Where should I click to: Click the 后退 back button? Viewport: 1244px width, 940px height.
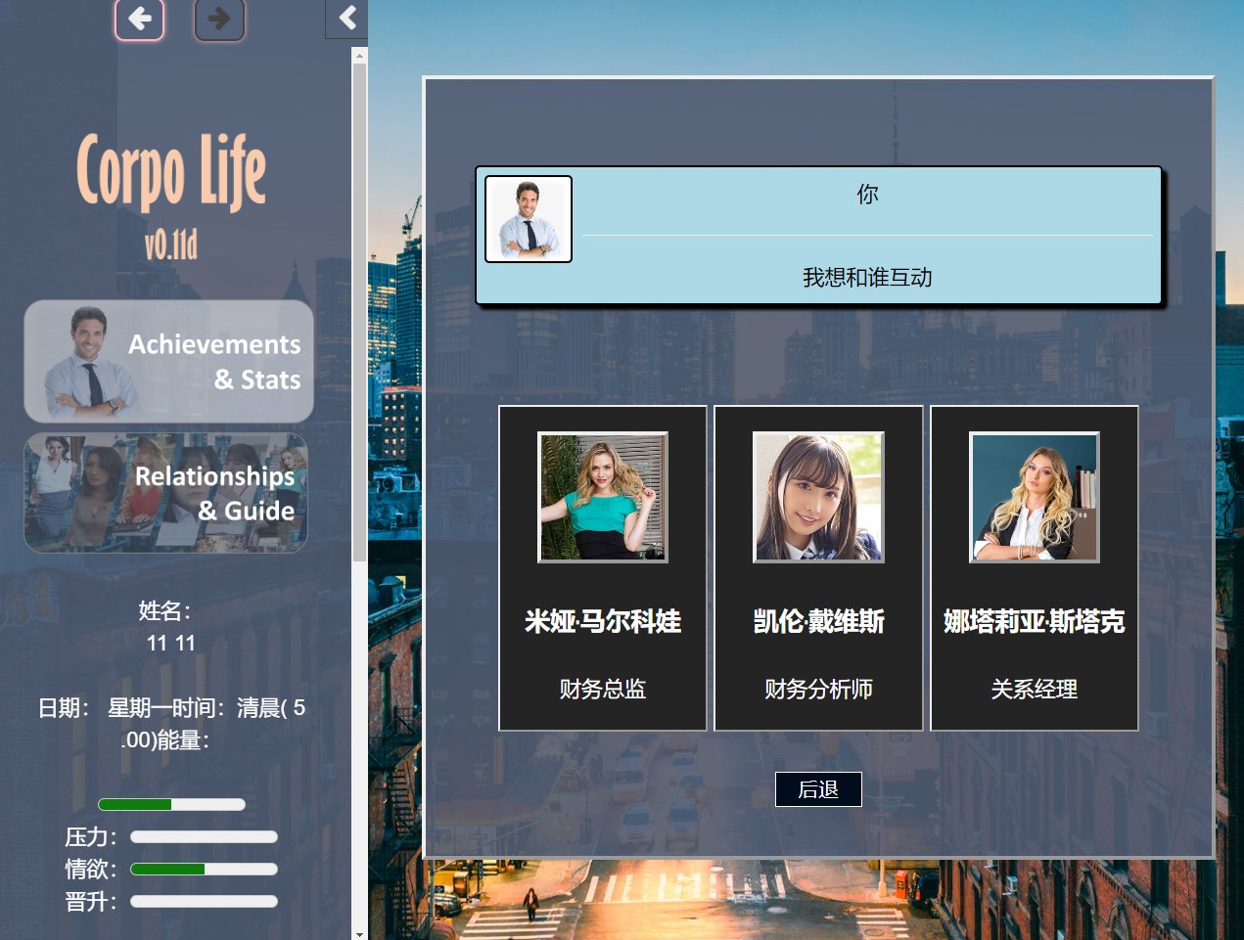click(818, 789)
